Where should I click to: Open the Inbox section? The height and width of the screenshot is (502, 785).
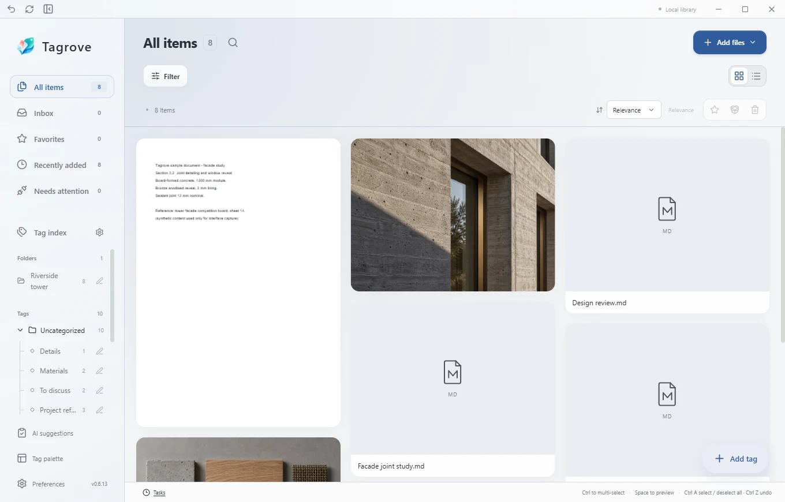(x=62, y=113)
